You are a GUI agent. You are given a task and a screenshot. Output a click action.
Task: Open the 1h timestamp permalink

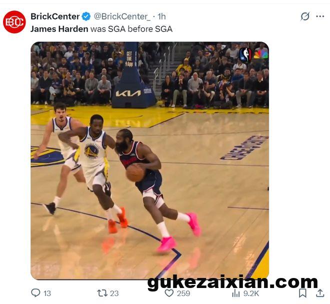[x=161, y=16]
